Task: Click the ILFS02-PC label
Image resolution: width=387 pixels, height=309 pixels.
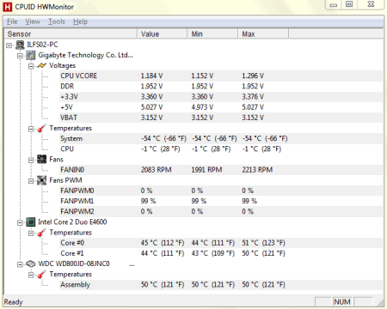Action: coord(42,45)
